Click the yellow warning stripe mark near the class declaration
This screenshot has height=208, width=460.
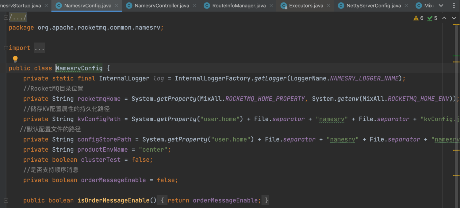(456, 62)
